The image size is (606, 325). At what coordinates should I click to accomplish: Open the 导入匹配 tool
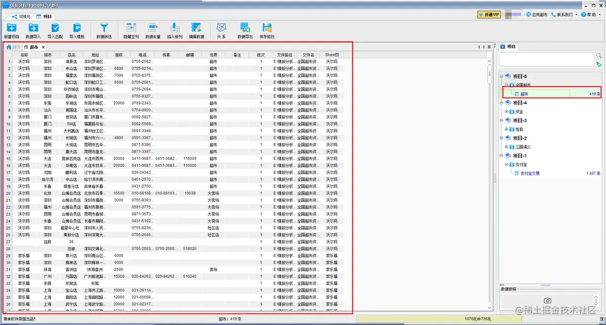pos(55,31)
